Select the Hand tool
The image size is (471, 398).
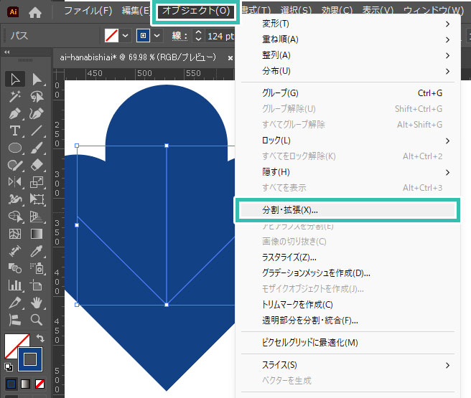point(37,301)
